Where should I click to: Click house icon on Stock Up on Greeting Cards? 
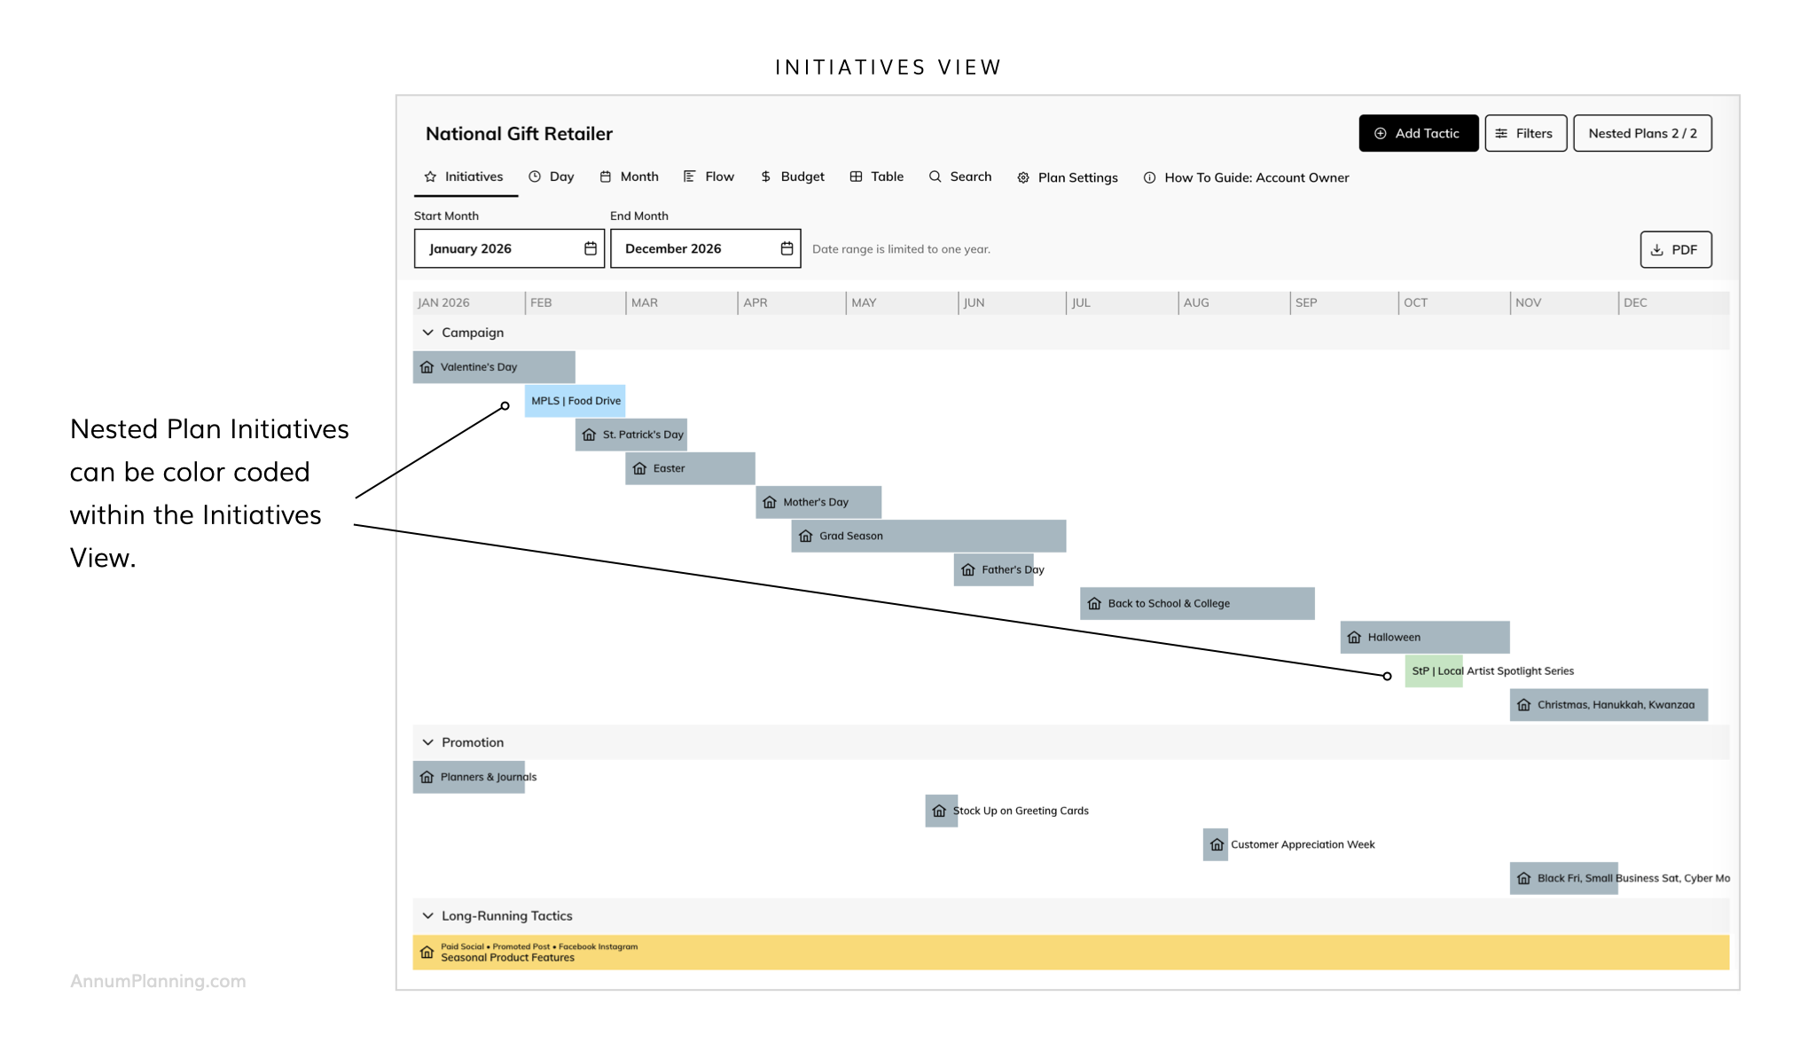pyautogui.click(x=939, y=811)
